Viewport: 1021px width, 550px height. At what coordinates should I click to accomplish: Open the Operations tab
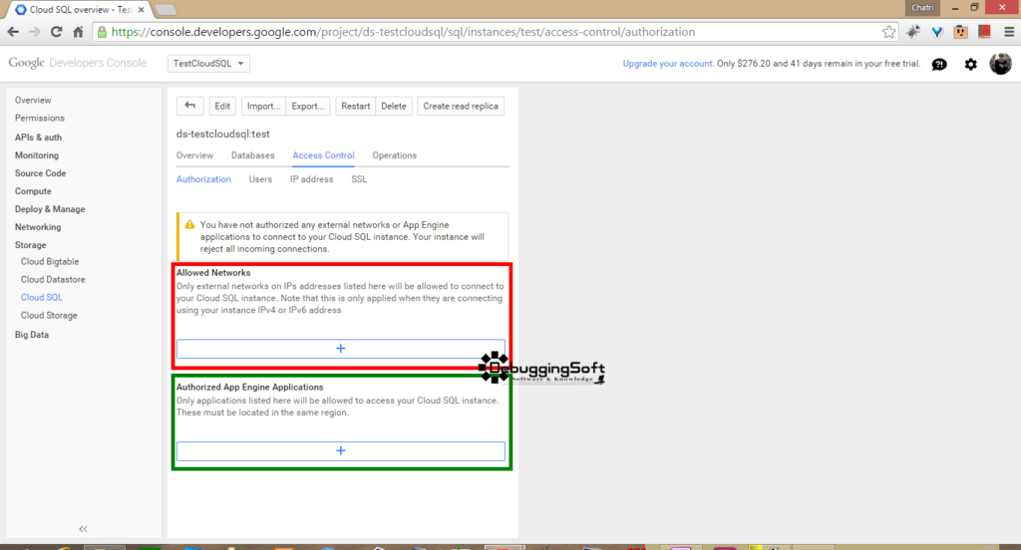395,155
